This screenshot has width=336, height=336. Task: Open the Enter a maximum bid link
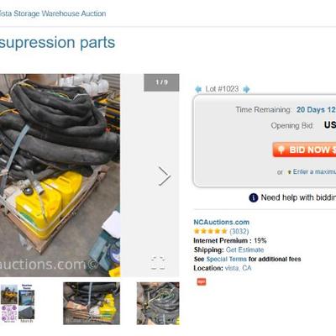coord(314,171)
